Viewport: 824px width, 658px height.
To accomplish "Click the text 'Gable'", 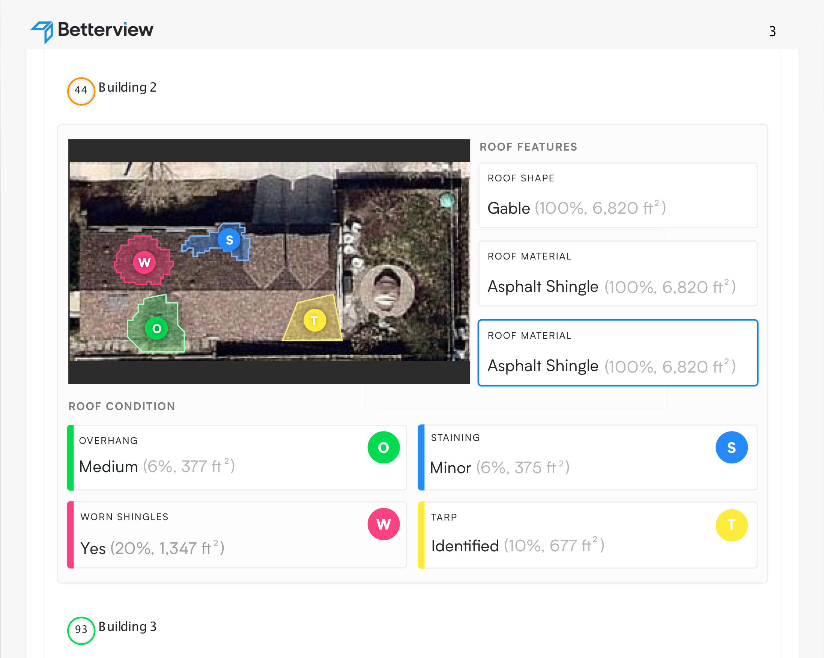I will coord(509,208).
